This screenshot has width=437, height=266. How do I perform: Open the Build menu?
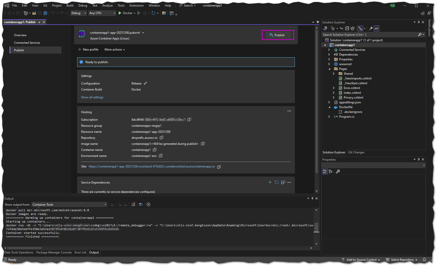[70, 6]
